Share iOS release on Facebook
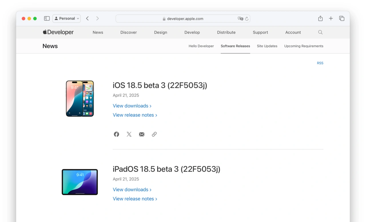The image size is (366, 222). click(116, 134)
